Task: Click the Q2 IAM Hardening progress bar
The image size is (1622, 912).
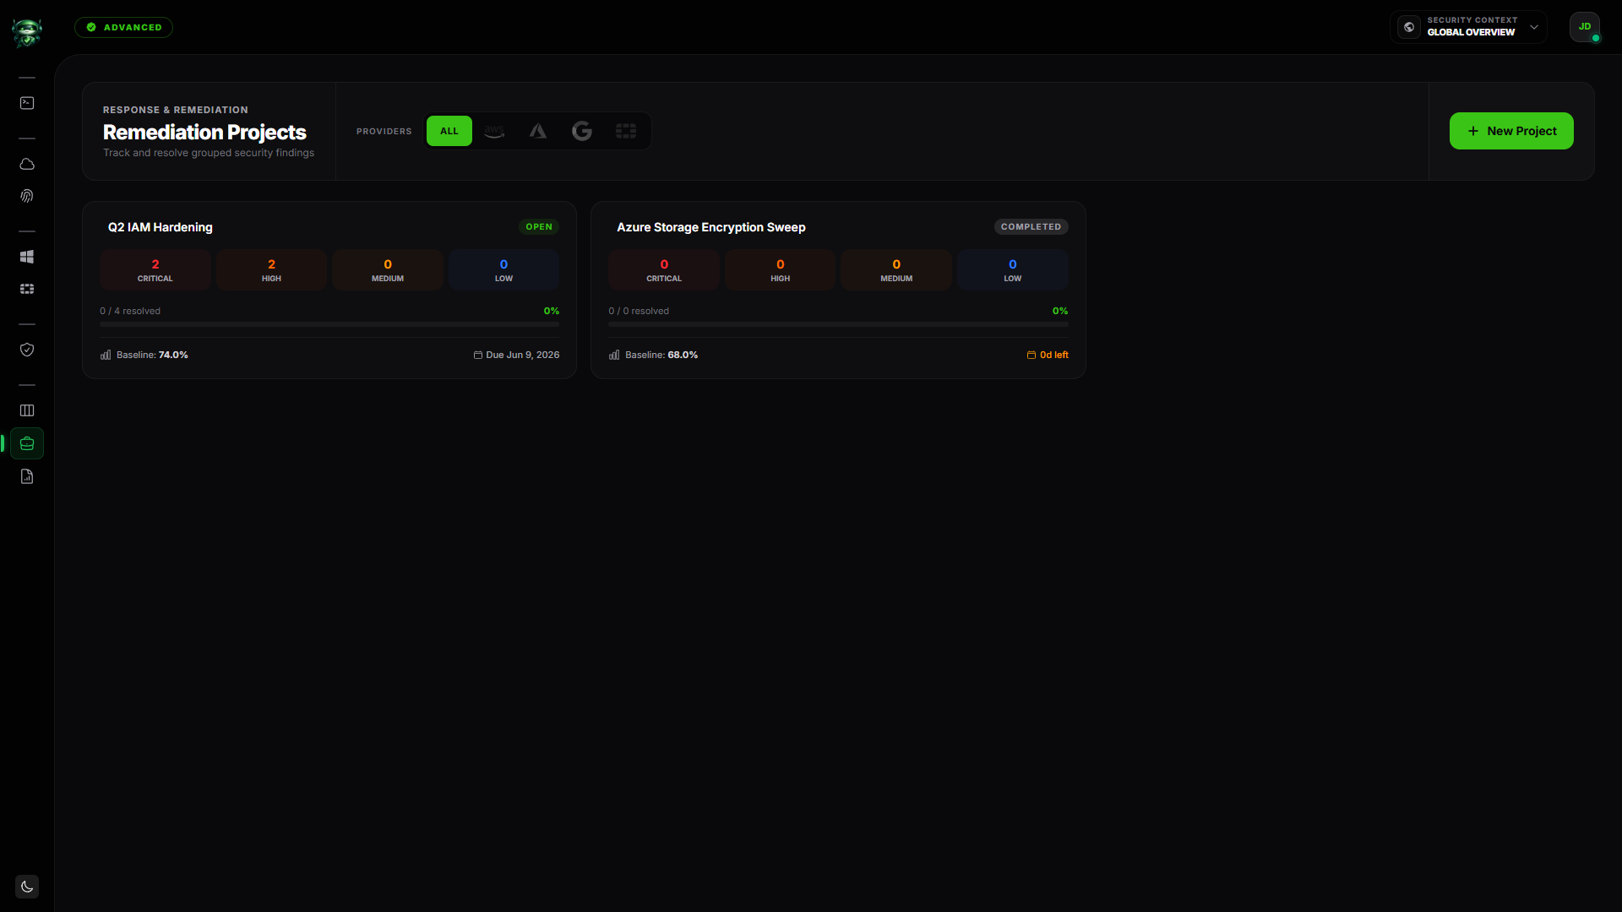Action: pyautogui.click(x=329, y=324)
